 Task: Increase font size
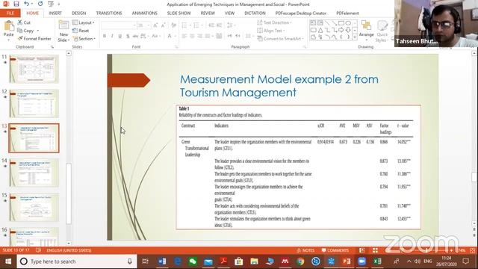point(156,25)
